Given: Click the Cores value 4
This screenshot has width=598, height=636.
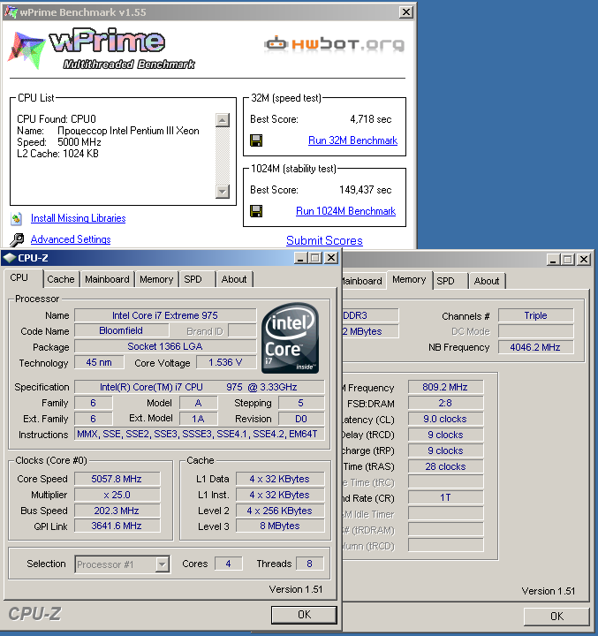Looking at the screenshot, I should pyautogui.click(x=229, y=564).
